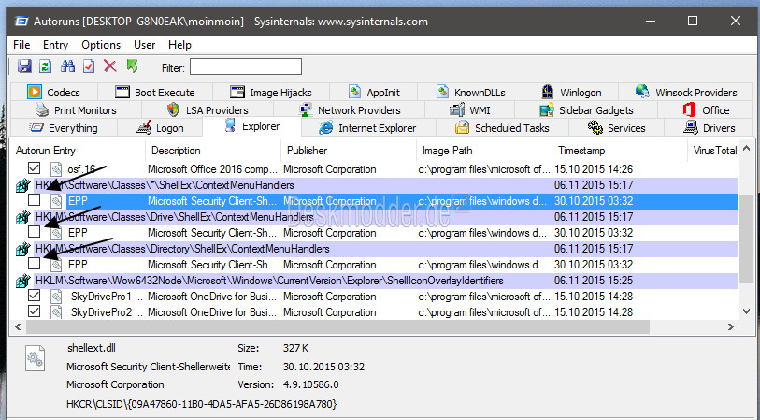Open the Codecs tab
Screen dimensions: 760x420
click(x=54, y=93)
